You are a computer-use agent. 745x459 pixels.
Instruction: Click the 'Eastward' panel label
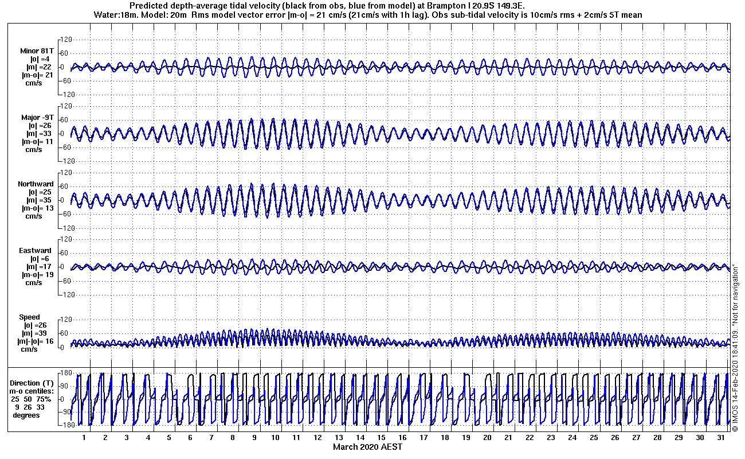pyautogui.click(x=36, y=251)
